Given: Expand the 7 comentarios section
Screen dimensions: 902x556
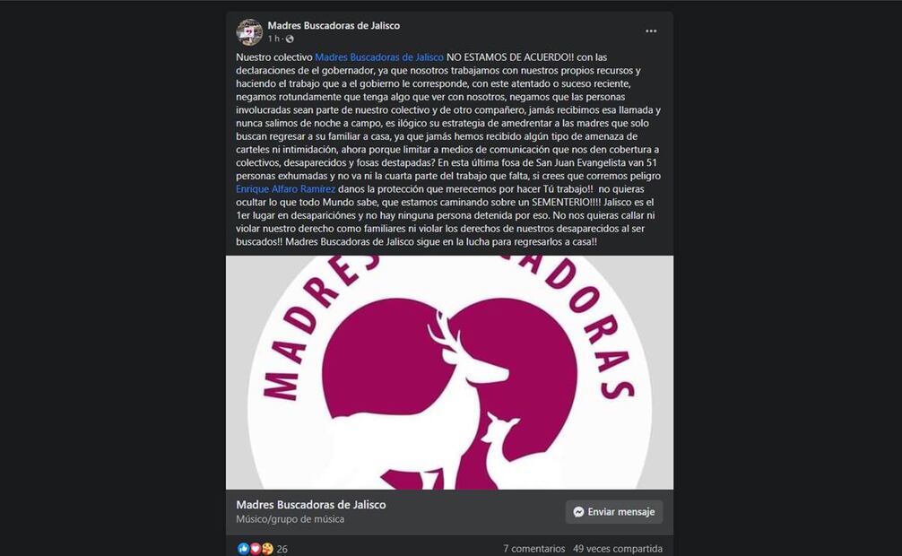Looking at the screenshot, I should coord(533,549).
